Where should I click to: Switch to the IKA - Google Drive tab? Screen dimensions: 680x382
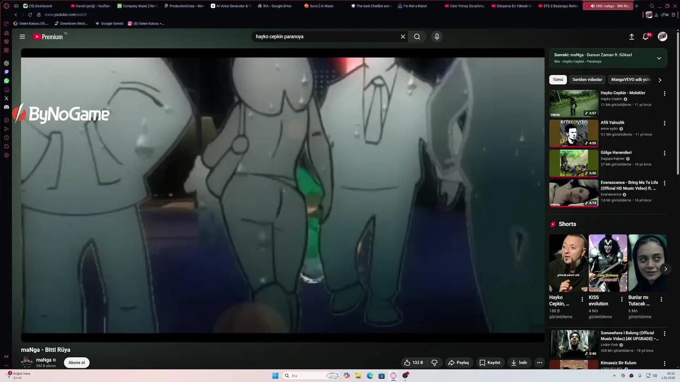(276, 6)
